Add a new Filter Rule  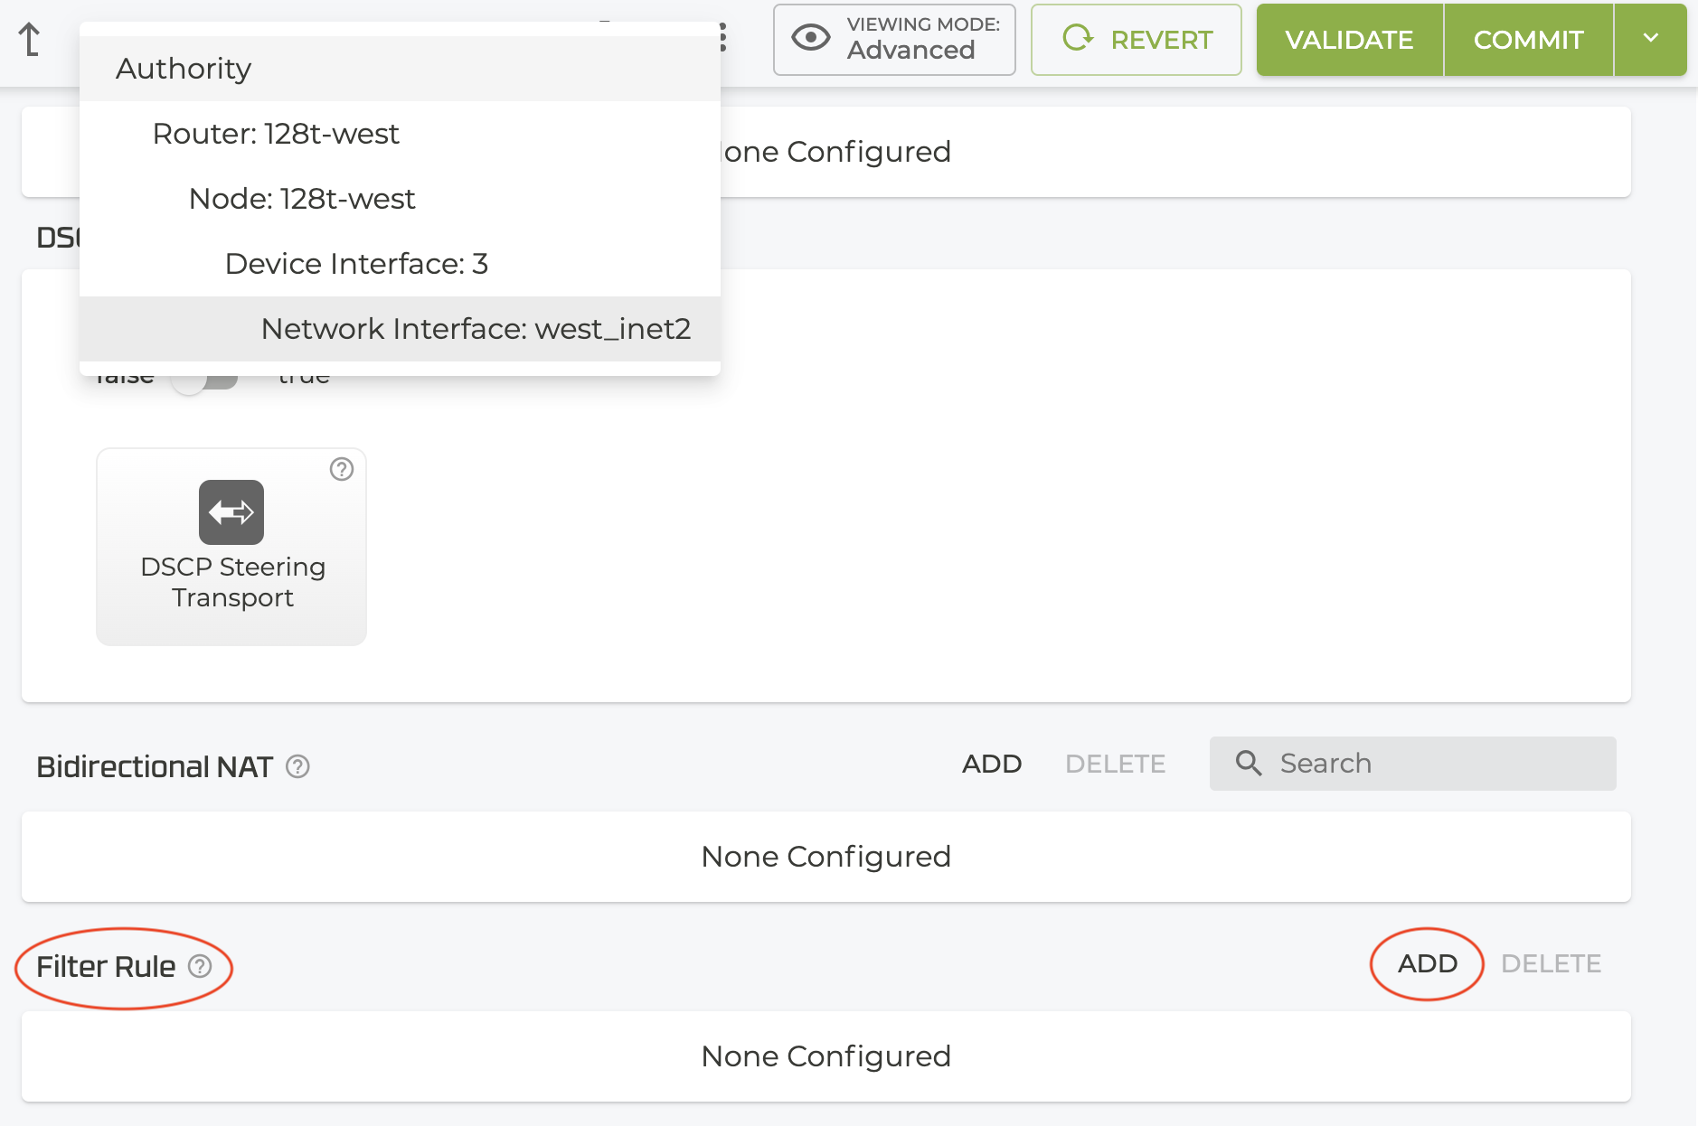[1427, 964]
